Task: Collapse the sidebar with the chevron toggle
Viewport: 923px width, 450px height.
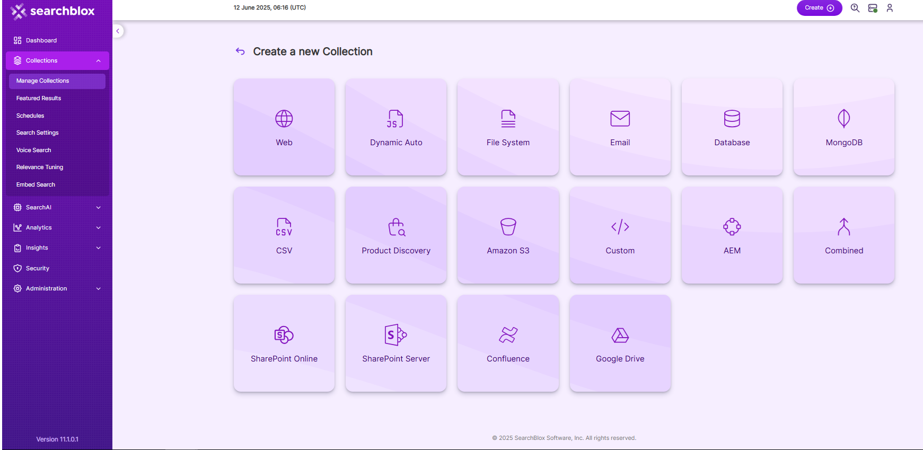Action: [118, 31]
